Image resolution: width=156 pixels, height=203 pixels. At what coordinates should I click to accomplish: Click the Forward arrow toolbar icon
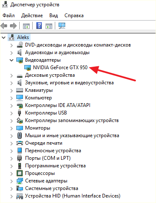(x=13, y=26)
